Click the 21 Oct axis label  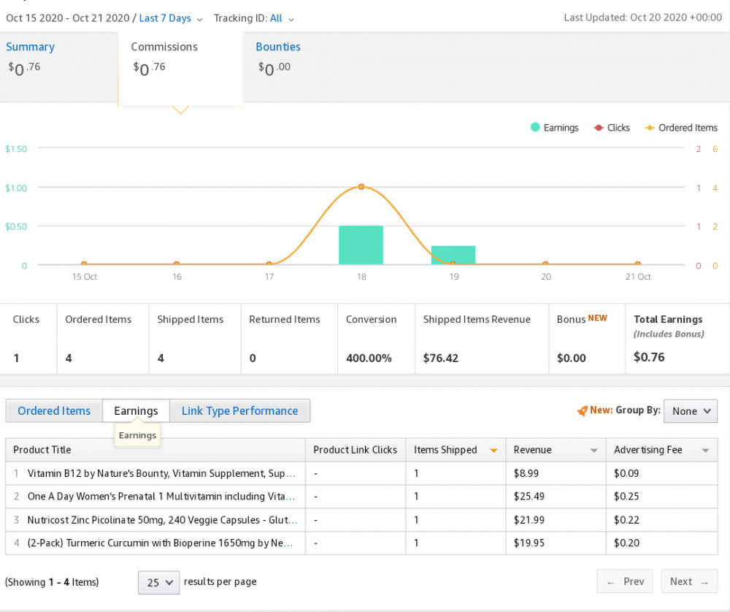point(638,277)
